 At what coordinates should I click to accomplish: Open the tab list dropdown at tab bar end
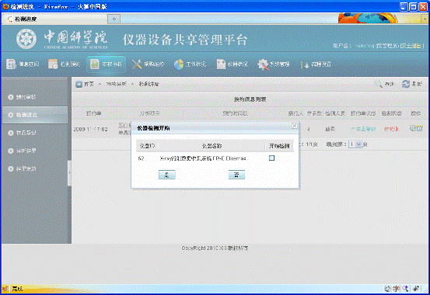pos(425,19)
